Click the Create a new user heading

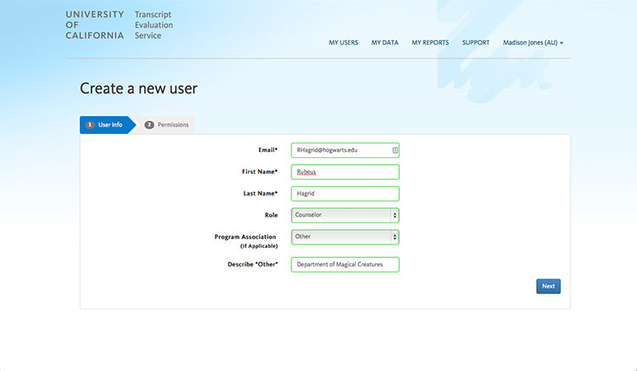(138, 88)
